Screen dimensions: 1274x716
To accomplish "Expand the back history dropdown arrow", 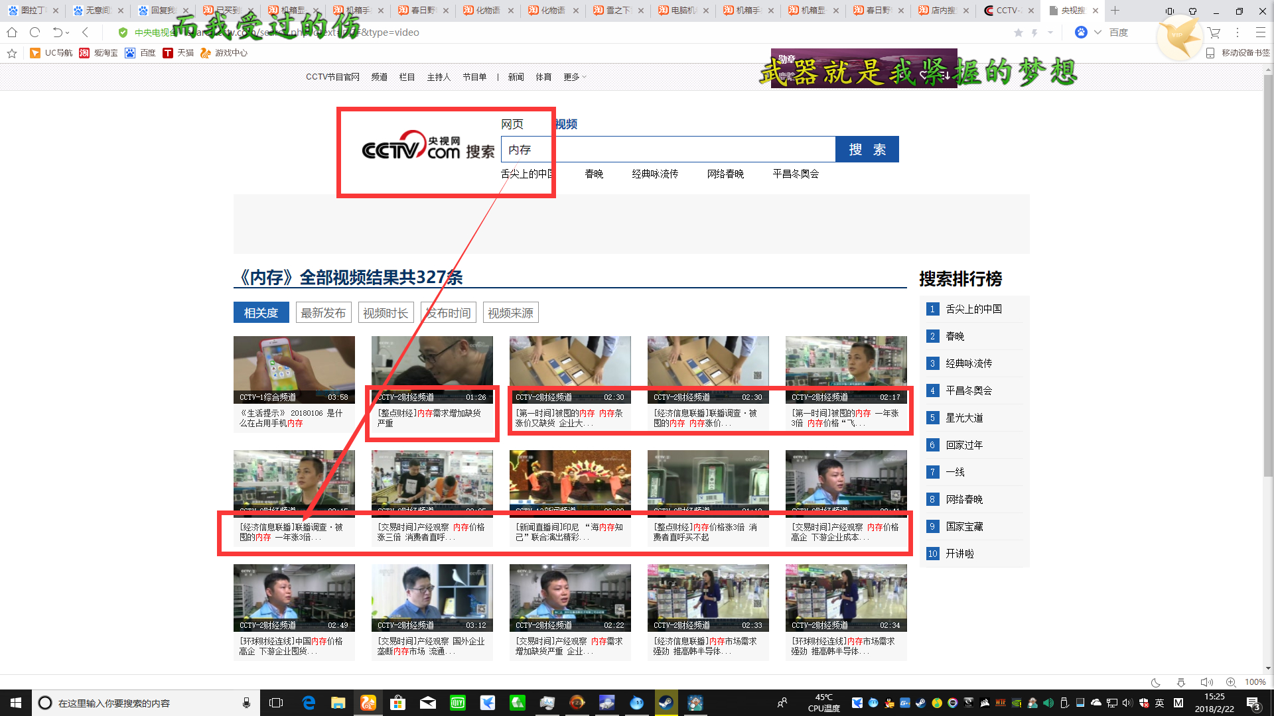I will coord(68,32).
